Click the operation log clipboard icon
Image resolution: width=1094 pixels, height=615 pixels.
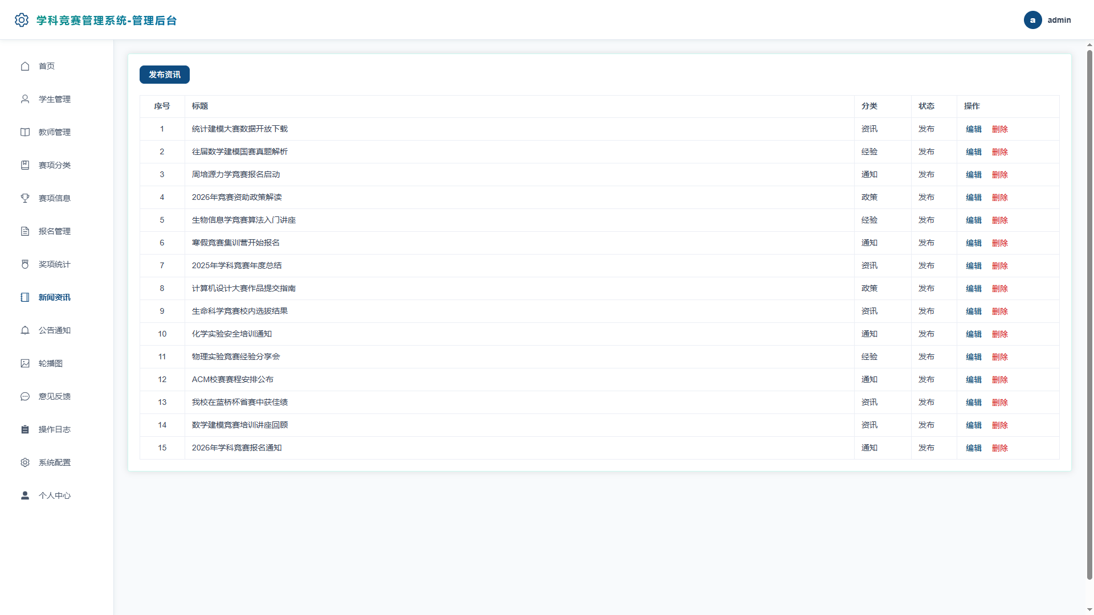coord(25,429)
